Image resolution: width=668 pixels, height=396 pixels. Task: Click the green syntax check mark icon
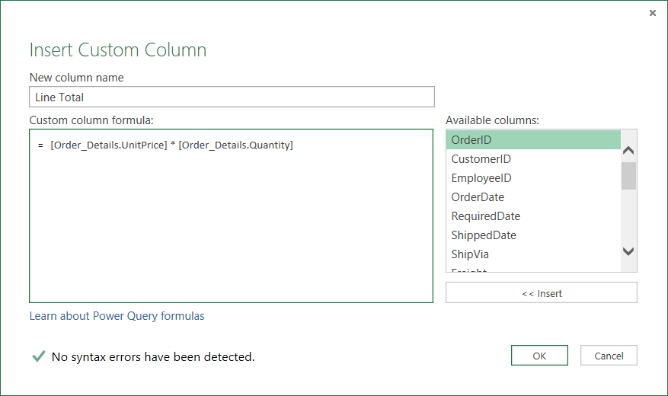coord(38,356)
